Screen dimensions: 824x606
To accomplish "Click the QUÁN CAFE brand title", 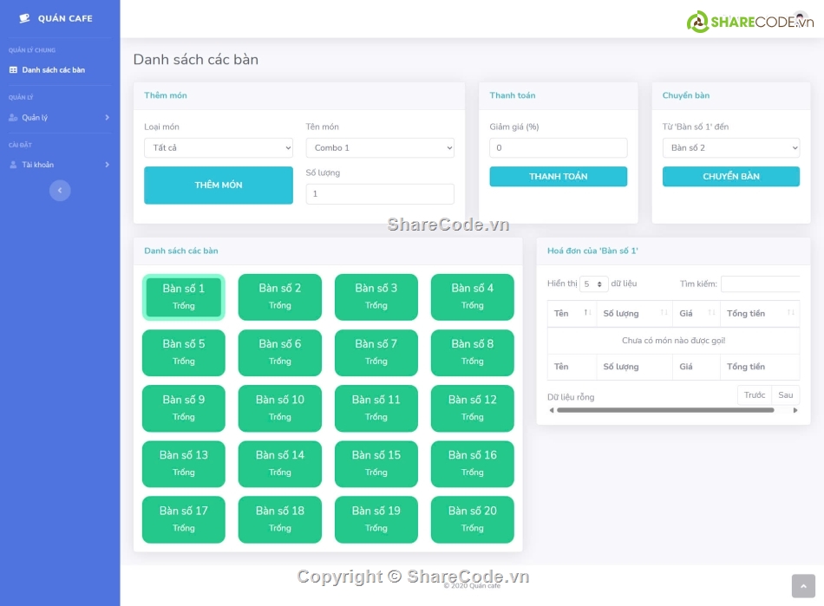I will pos(65,18).
